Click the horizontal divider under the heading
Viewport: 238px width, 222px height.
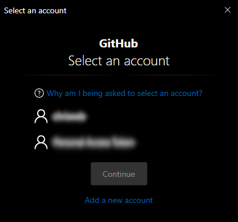[119, 75]
